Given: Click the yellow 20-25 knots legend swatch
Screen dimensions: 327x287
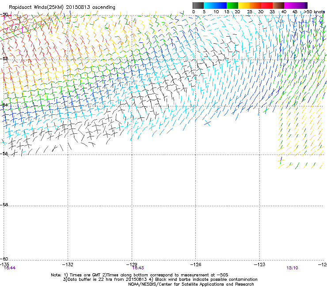Looking at the screenshot, I should coord(244,5).
